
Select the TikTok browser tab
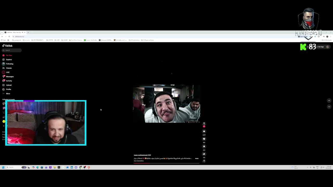[15, 32]
